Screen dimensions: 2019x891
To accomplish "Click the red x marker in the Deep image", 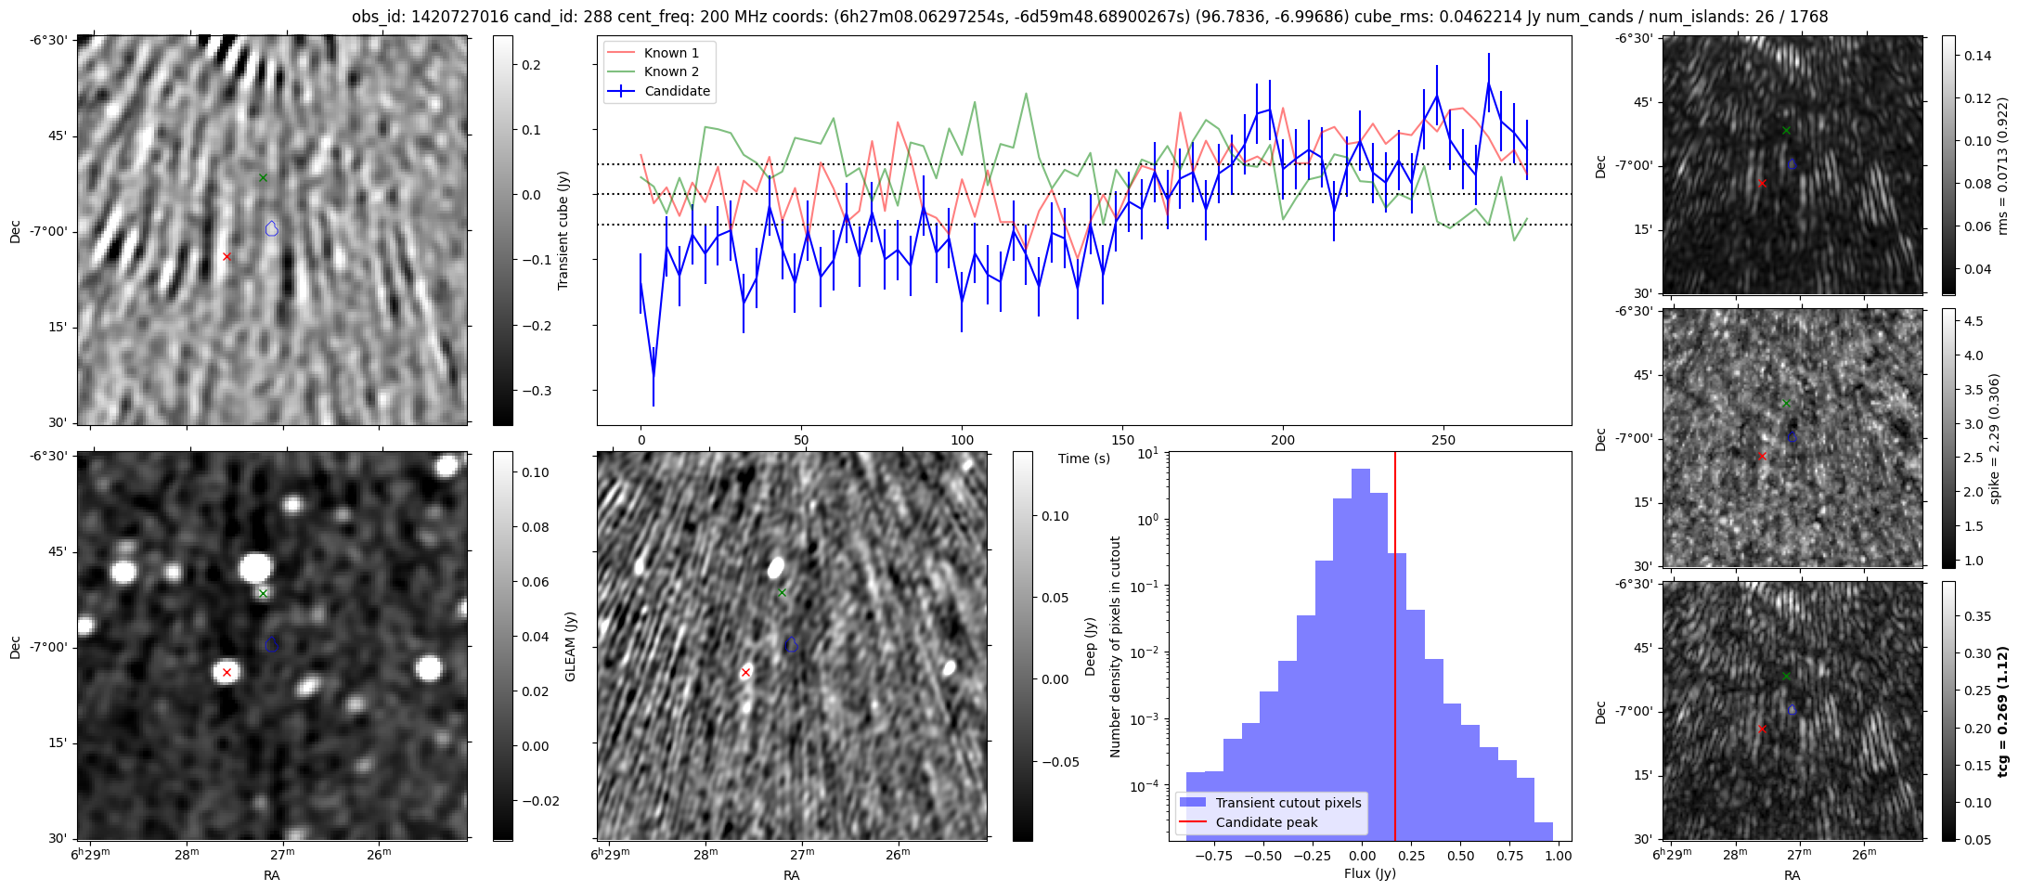I will 745,672.
